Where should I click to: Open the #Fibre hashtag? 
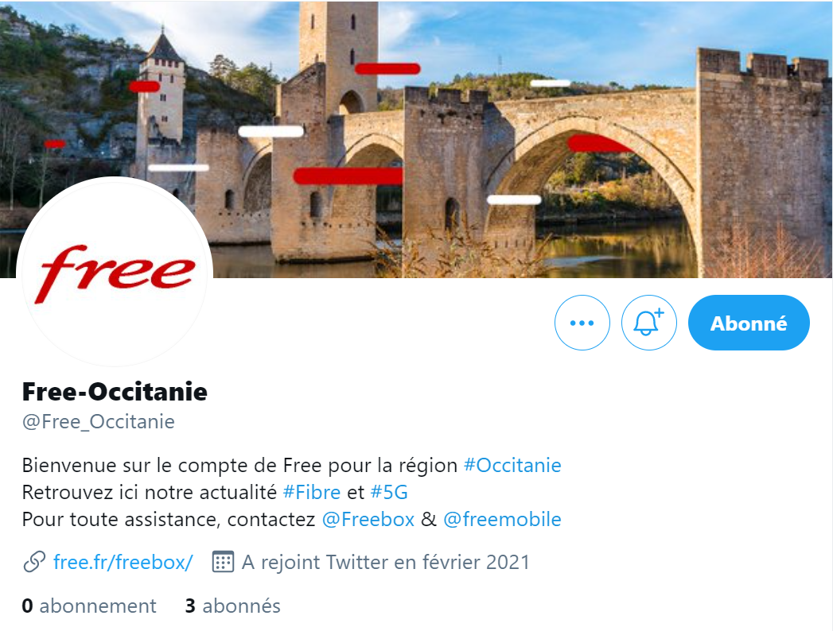point(311,493)
